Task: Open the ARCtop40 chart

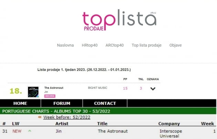Action: point(114,45)
